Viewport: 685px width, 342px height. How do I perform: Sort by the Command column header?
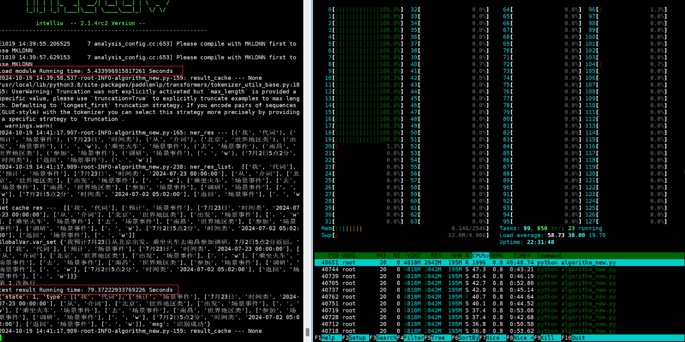549,256
